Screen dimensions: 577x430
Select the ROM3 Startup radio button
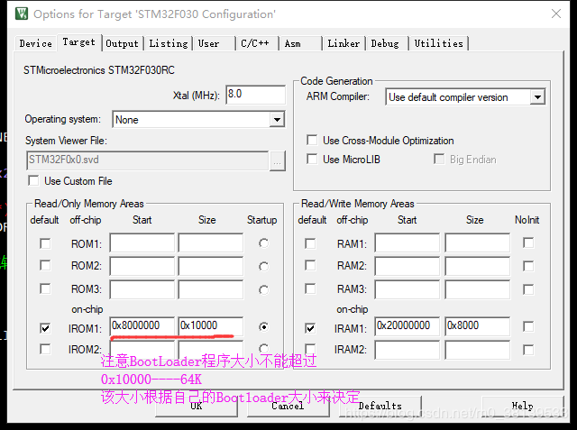pos(263,290)
